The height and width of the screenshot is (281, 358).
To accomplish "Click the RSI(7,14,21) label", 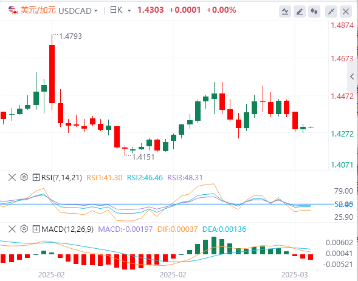I will click(61, 178).
